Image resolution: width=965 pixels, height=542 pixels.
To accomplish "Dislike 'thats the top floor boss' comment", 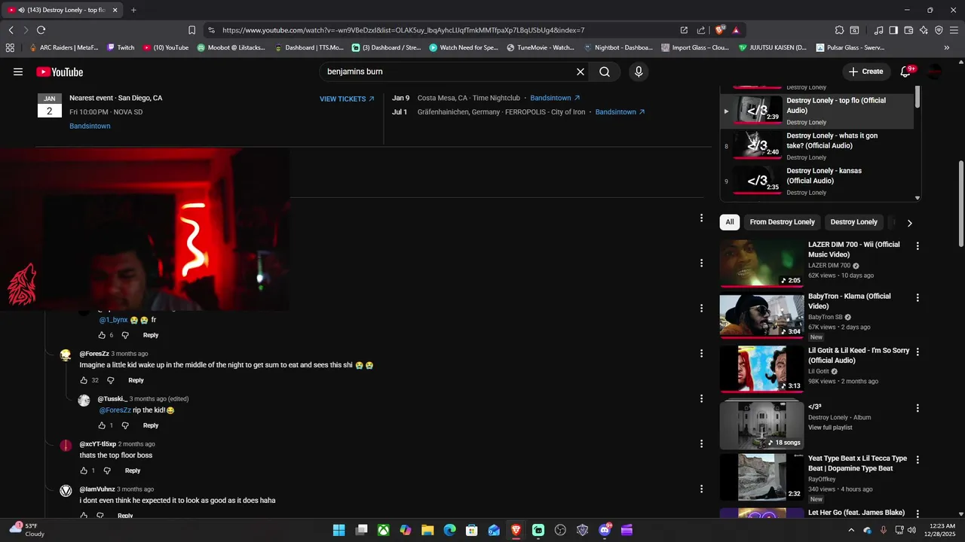I will 107,470.
